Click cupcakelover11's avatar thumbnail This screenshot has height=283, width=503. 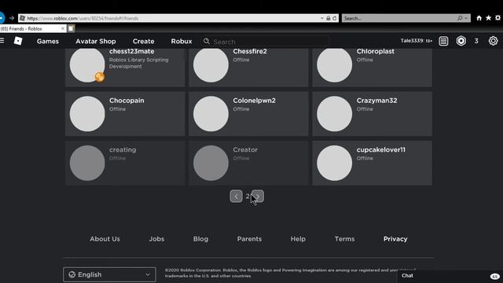[334, 163]
